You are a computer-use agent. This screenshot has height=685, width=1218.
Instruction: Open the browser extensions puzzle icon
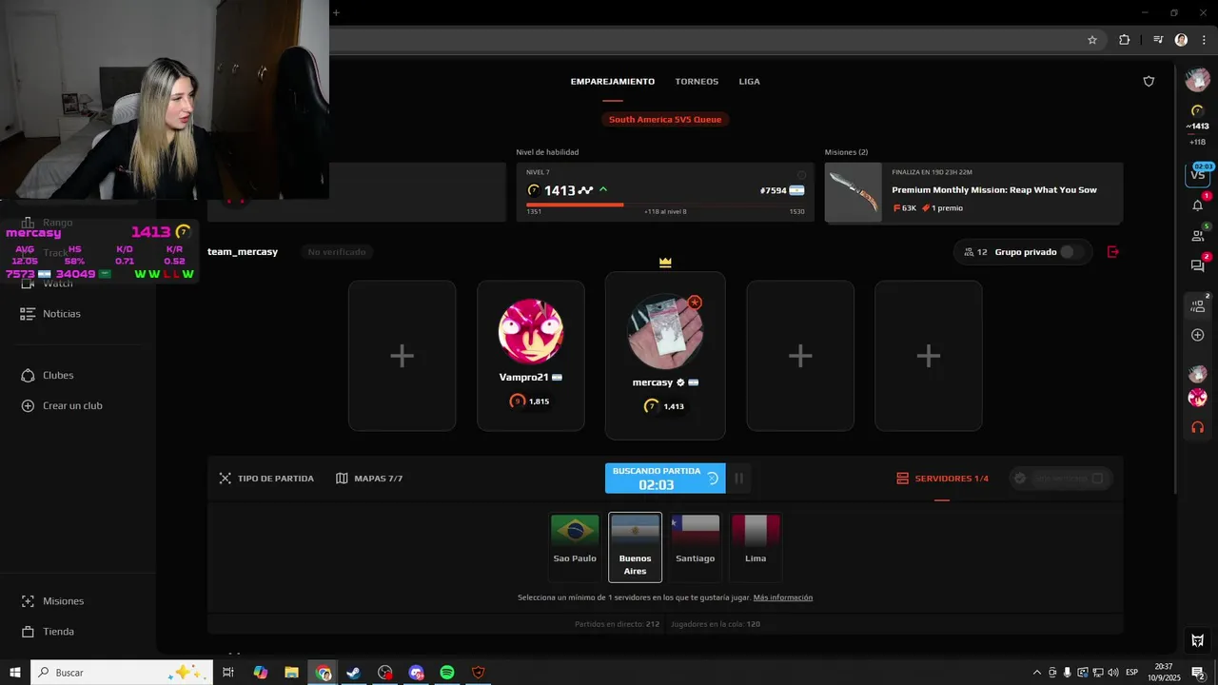pos(1125,40)
